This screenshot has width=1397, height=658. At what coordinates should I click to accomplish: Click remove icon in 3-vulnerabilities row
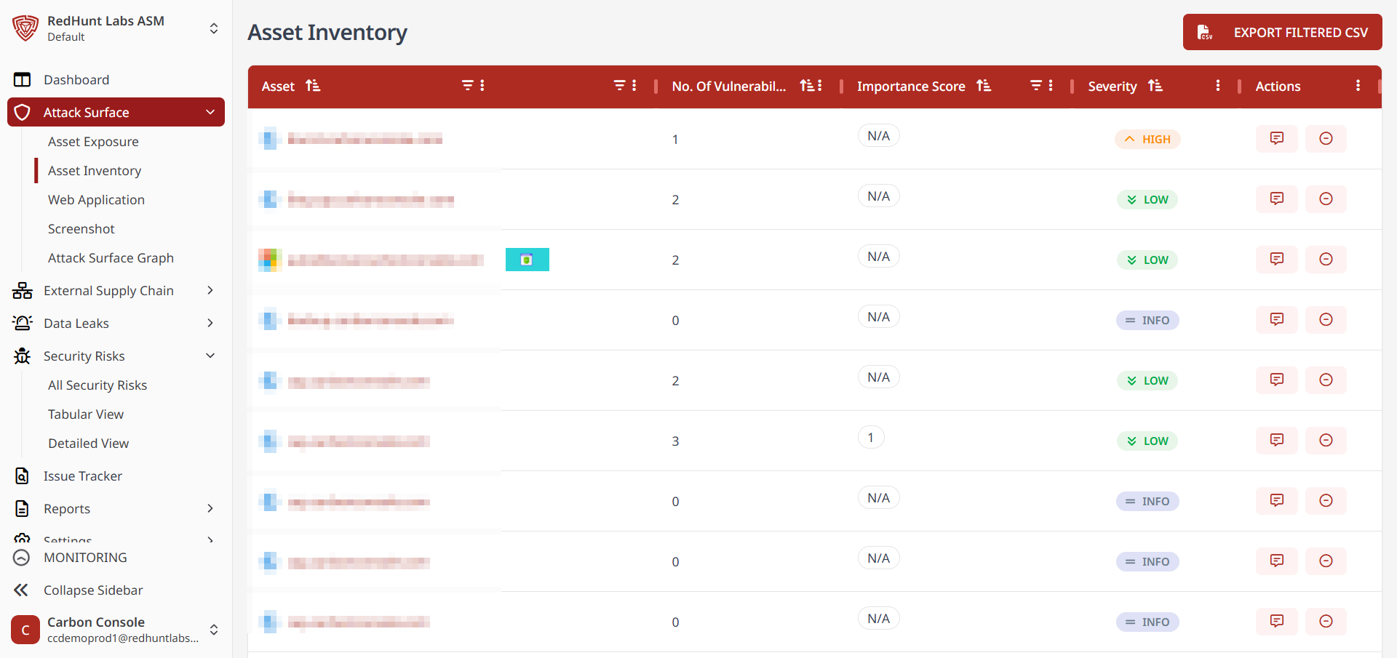pyautogui.click(x=1326, y=440)
